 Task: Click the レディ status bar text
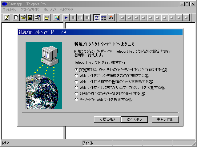(6, 143)
